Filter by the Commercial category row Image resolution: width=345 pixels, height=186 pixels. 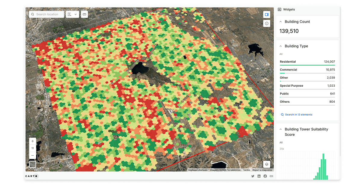click(x=307, y=70)
